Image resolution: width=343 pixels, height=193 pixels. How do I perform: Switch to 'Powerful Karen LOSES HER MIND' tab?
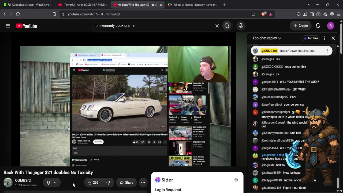pyautogui.click(x=83, y=5)
